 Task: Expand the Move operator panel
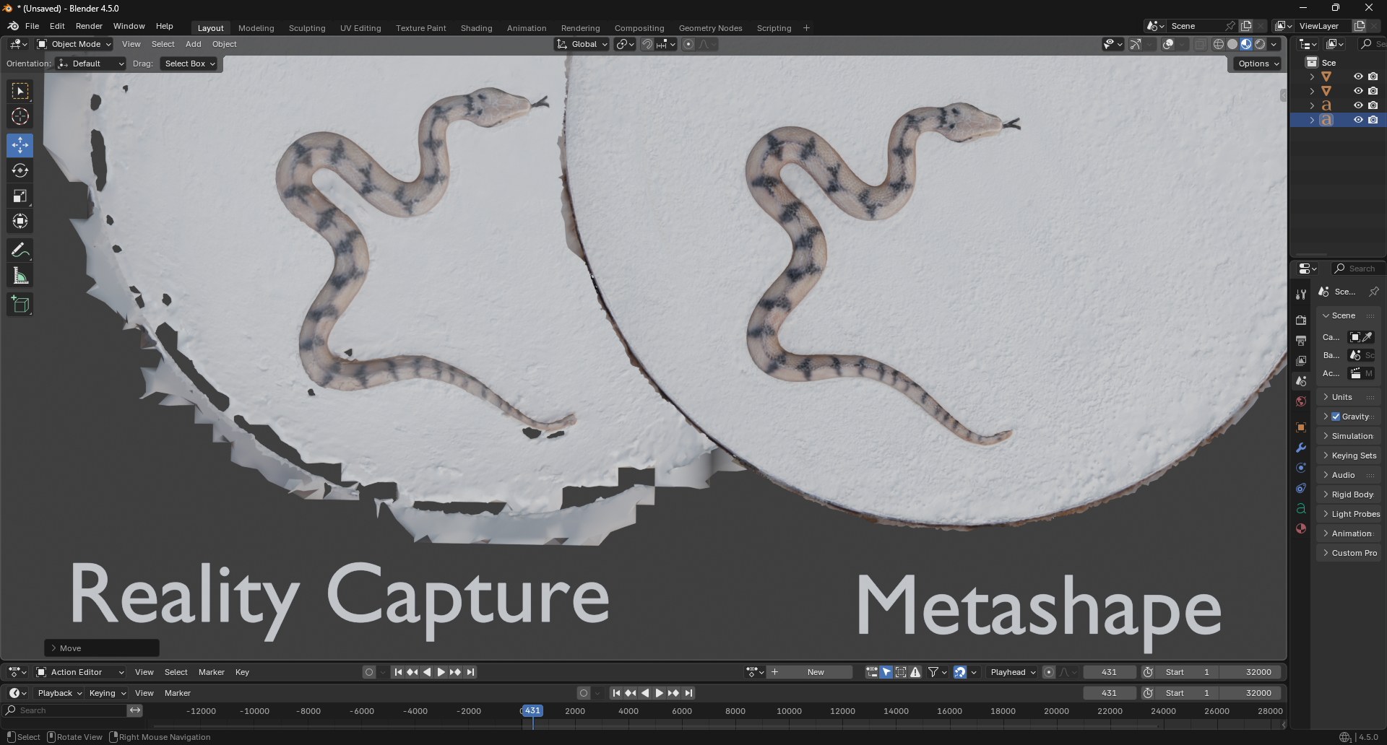102,648
